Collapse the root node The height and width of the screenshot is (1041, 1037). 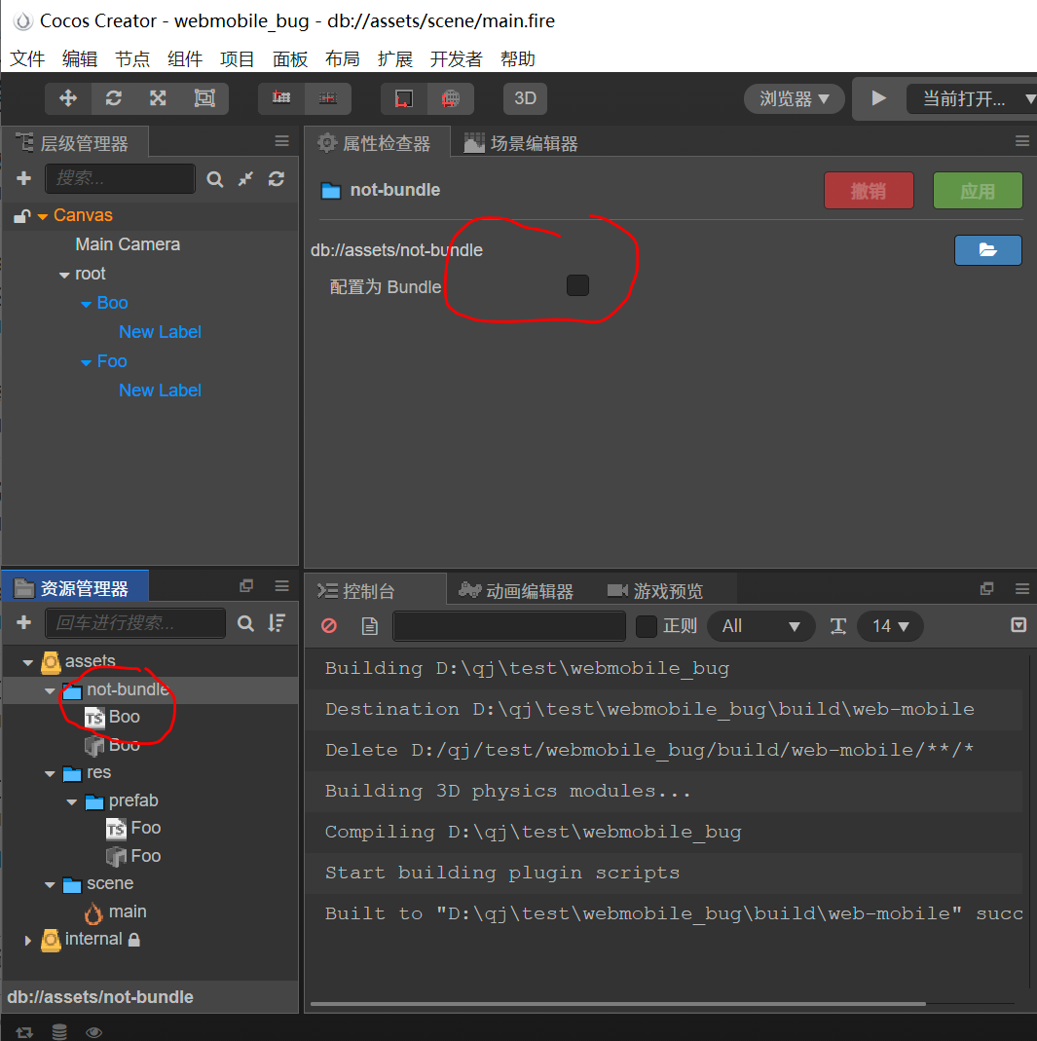[64, 275]
